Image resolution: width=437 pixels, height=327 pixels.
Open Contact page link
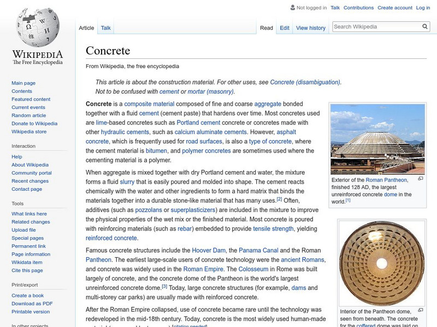27,189
